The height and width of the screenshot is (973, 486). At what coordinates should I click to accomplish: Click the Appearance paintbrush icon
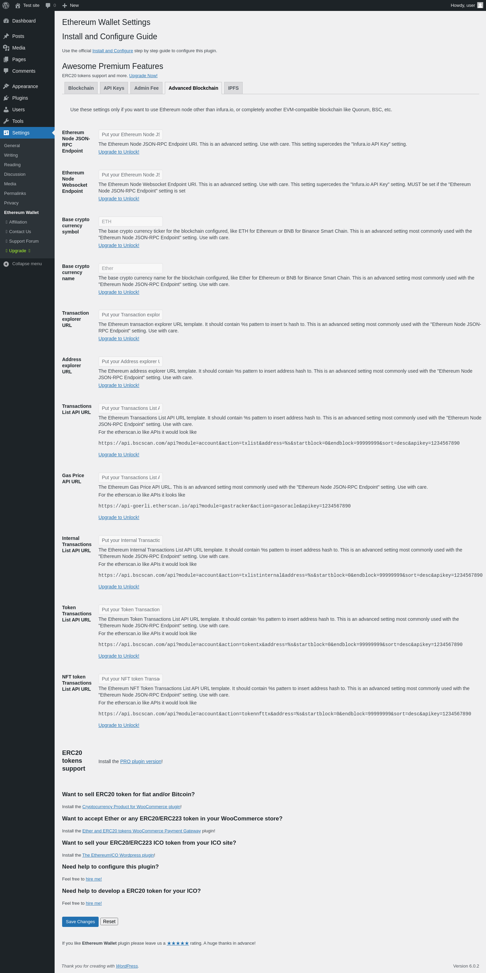tap(6, 86)
